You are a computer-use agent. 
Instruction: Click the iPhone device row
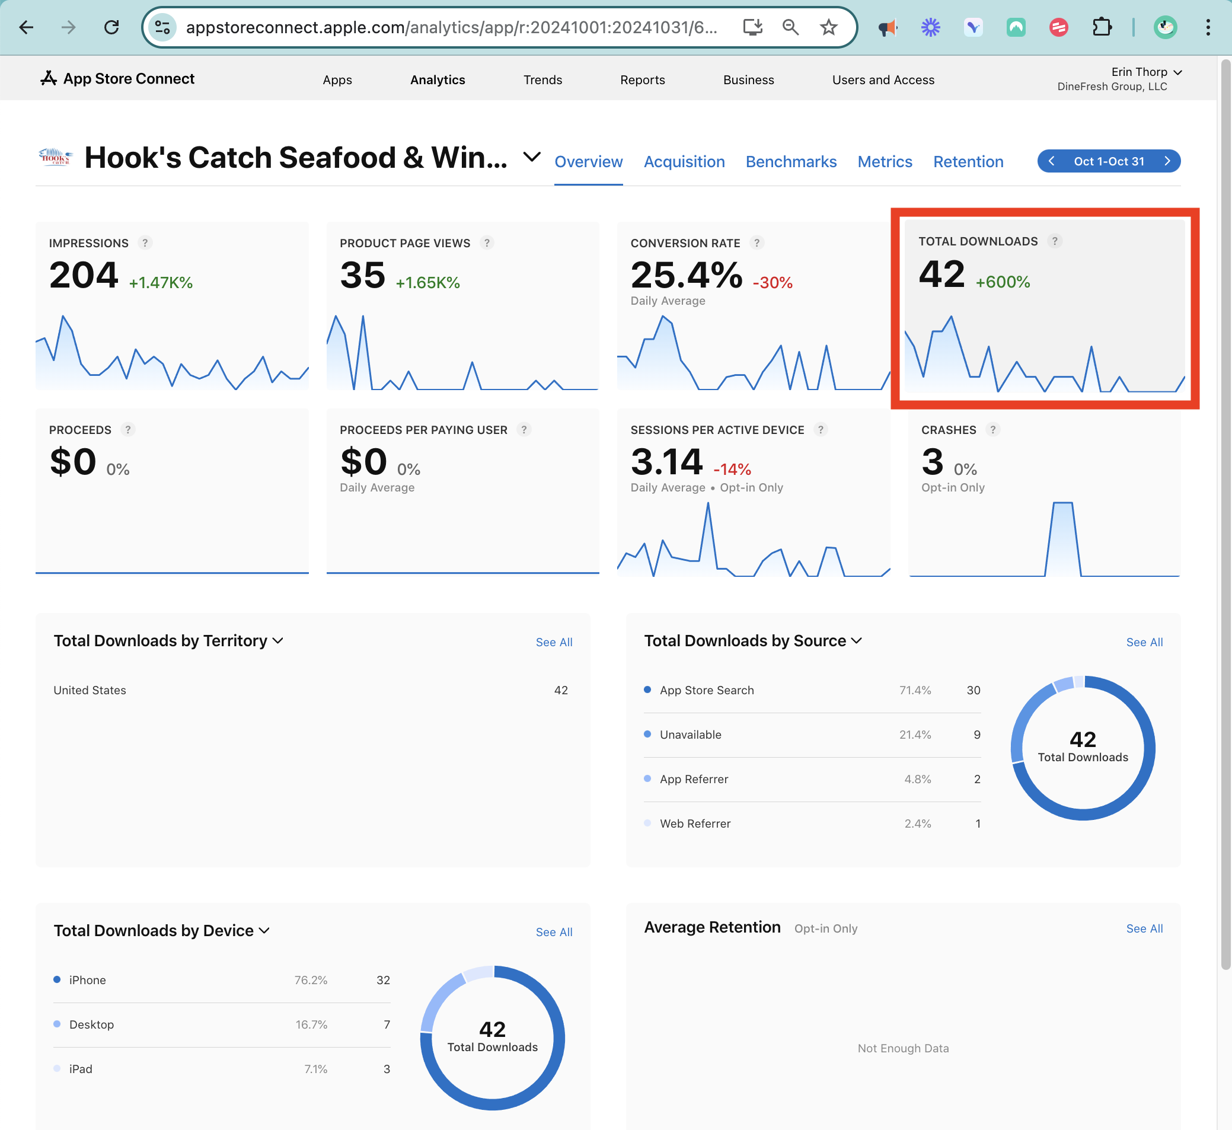coord(222,980)
